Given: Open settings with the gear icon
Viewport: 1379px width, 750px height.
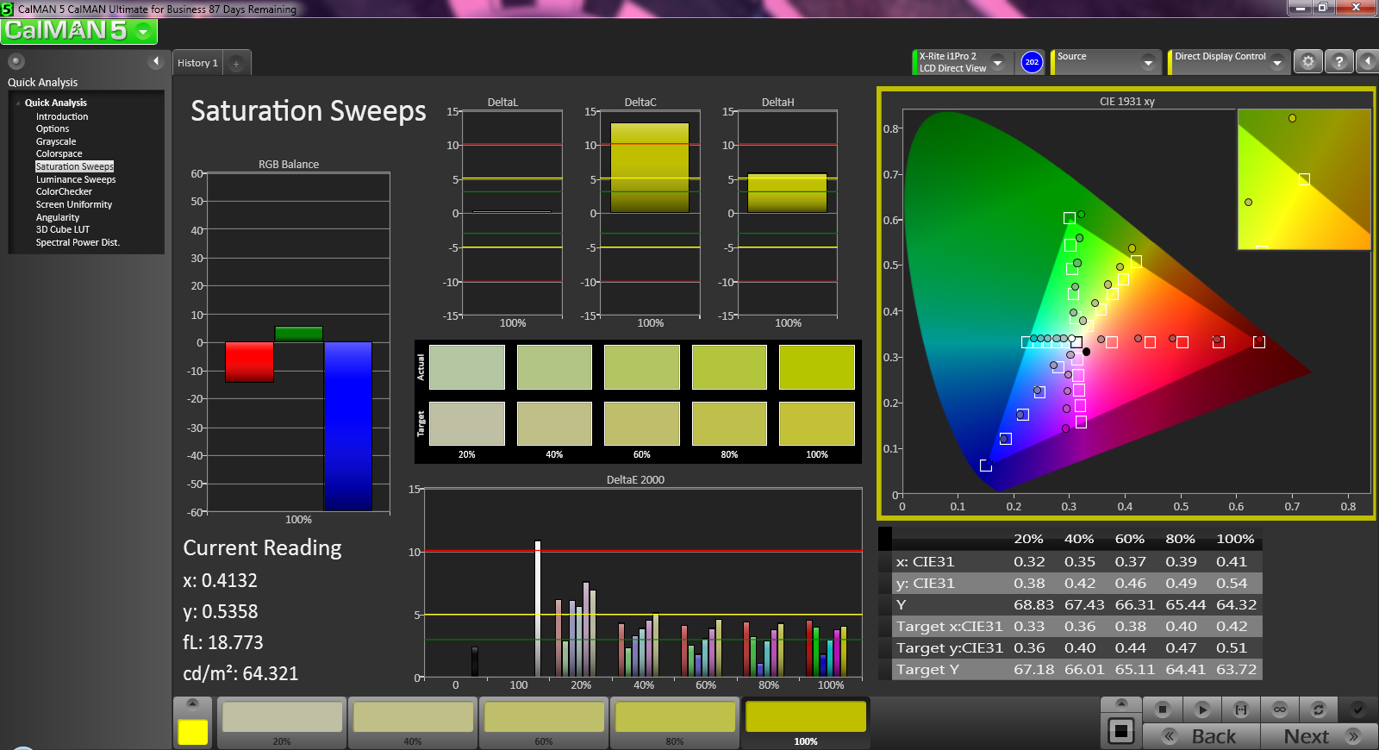Looking at the screenshot, I should point(1307,62).
